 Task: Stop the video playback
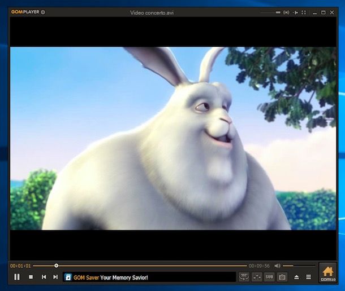tap(31, 277)
